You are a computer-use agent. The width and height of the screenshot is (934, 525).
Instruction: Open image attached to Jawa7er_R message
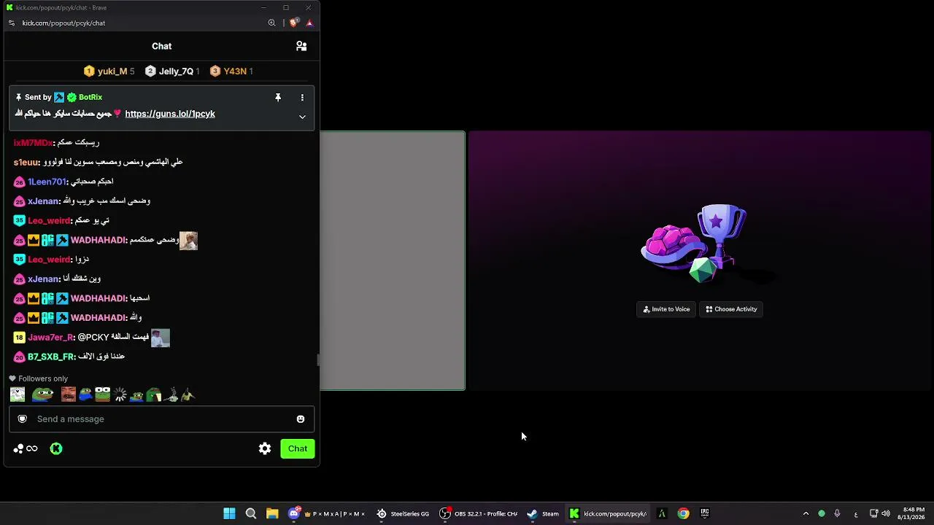click(161, 338)
